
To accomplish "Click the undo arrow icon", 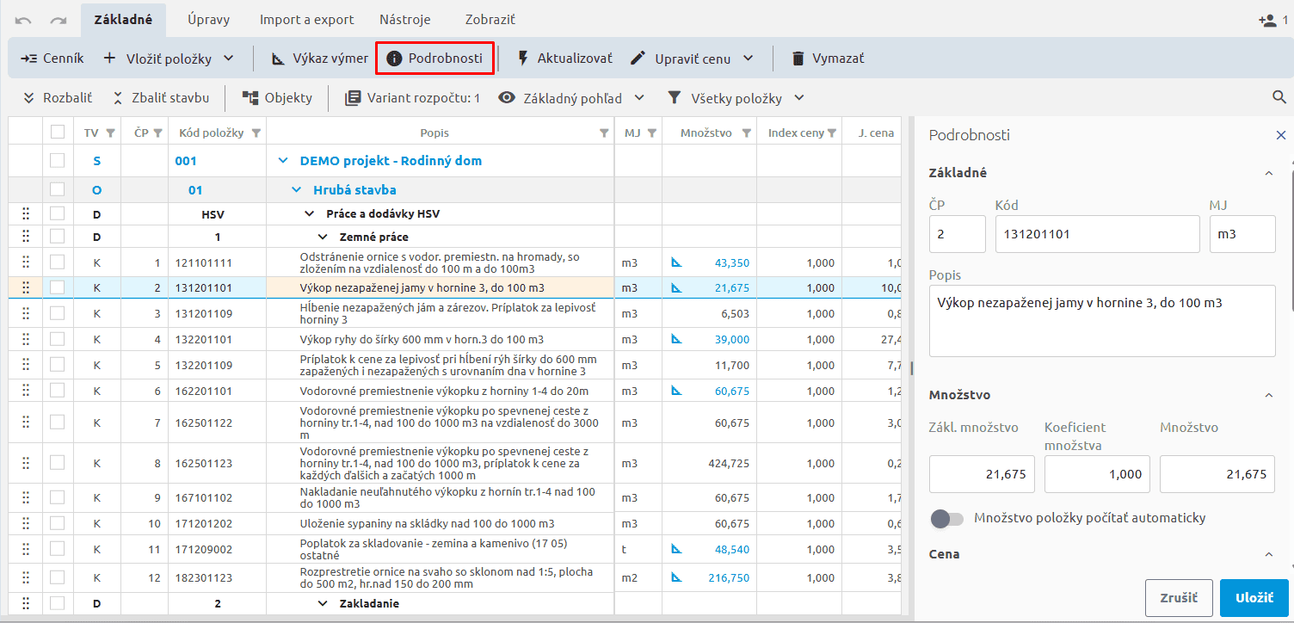I will tap(23, 20).
